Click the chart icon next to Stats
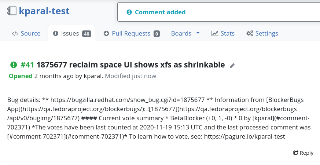320x165 pixels. (215, 33)
